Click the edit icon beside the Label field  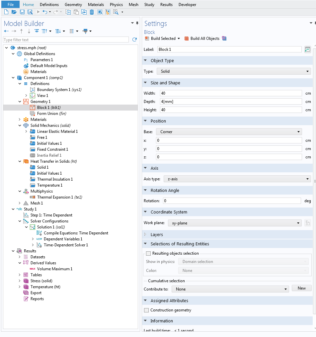tap(307, 49)
